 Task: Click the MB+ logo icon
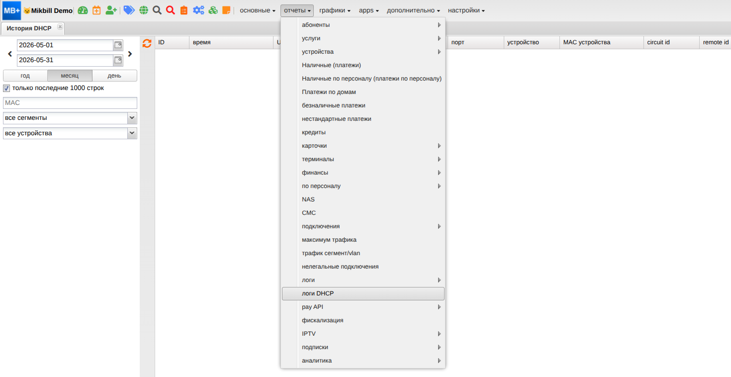(12, 10)
